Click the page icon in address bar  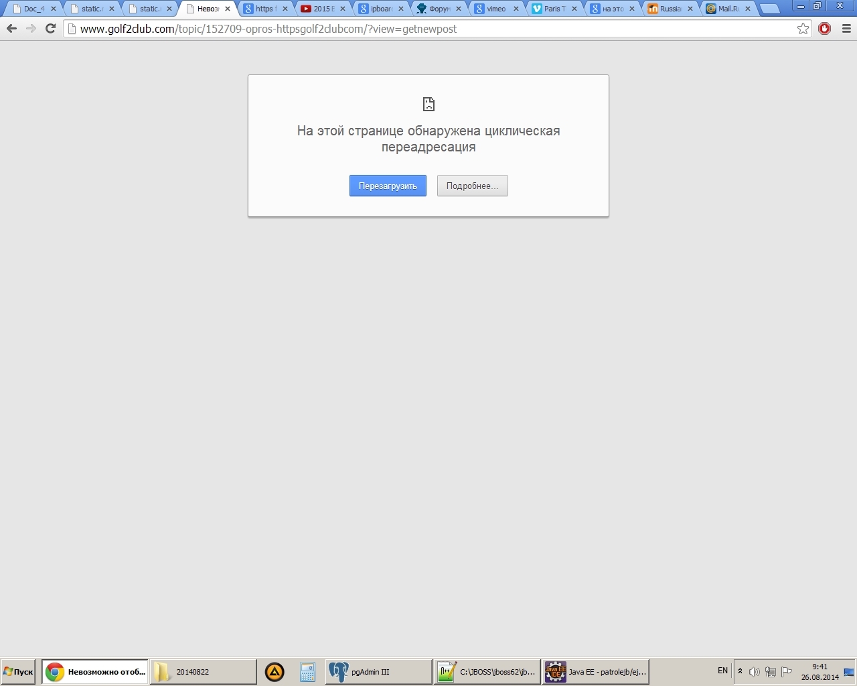[x=72, y=29]
